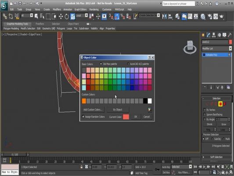This screenshot has width=234, height=176.
Task: Uncheck Assign Random Colors checkbox
Action: point(83,117)
